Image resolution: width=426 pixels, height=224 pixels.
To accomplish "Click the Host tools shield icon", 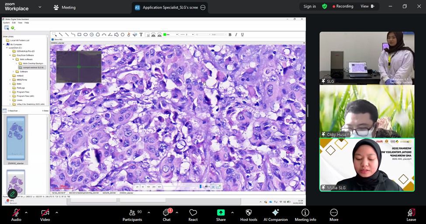I will click(x=249, y=214).
